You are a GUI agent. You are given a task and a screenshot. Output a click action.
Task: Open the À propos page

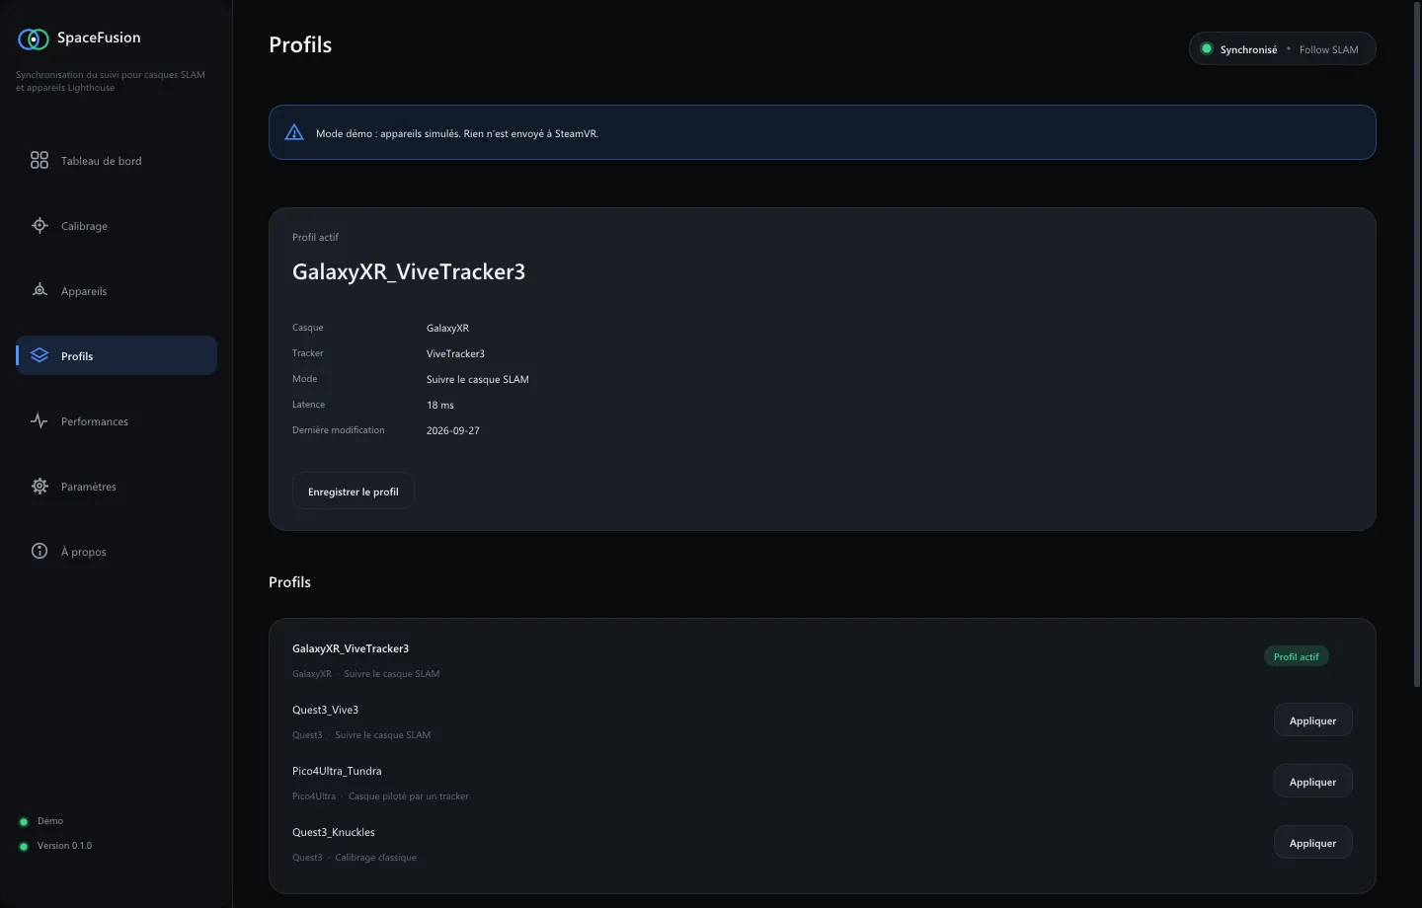pyautogui.click(x=117, y=551)
